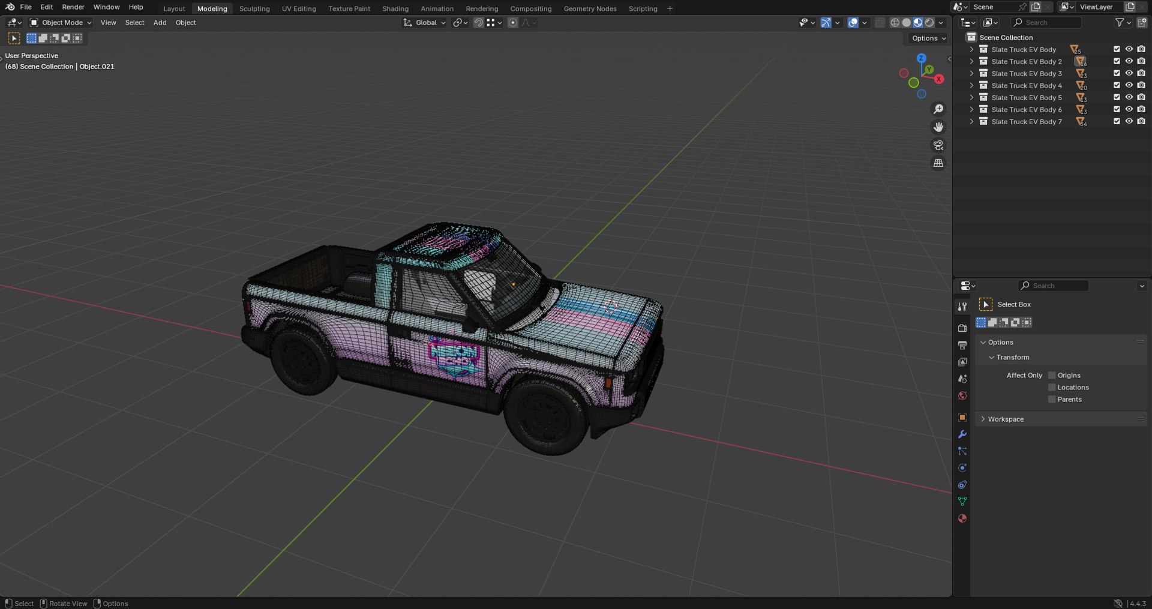Disable rendering for Slate Truck EV Body 6
Screen dimensions: 1152x609
1141,109
